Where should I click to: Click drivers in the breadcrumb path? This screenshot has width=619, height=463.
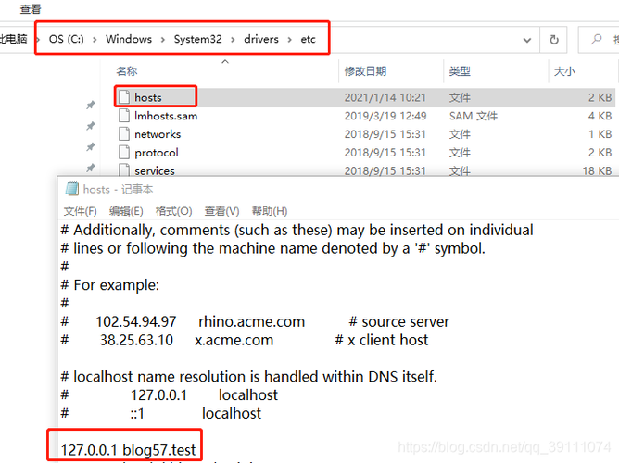click(x=261, y=39)
